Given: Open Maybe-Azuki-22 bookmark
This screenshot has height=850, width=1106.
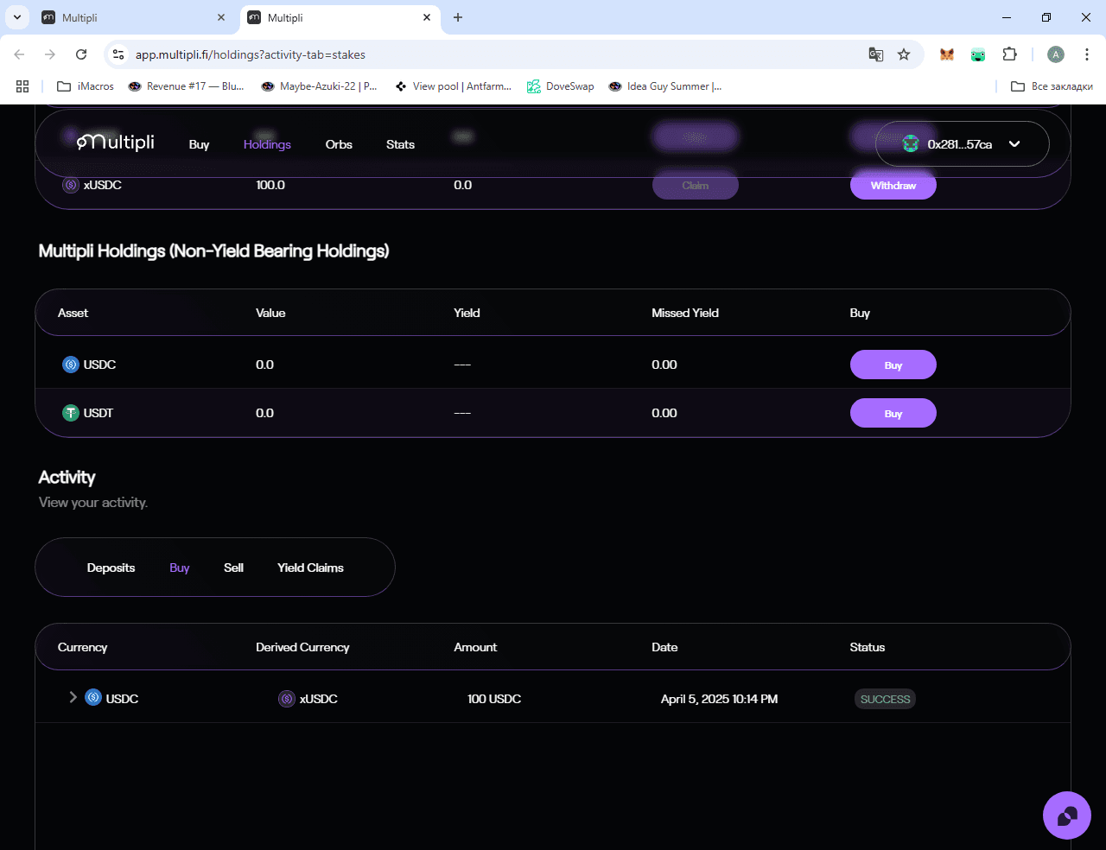Looking at the screenshot, I should point(319,86).
